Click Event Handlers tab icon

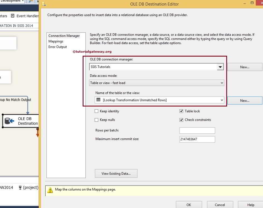point(13,16)
